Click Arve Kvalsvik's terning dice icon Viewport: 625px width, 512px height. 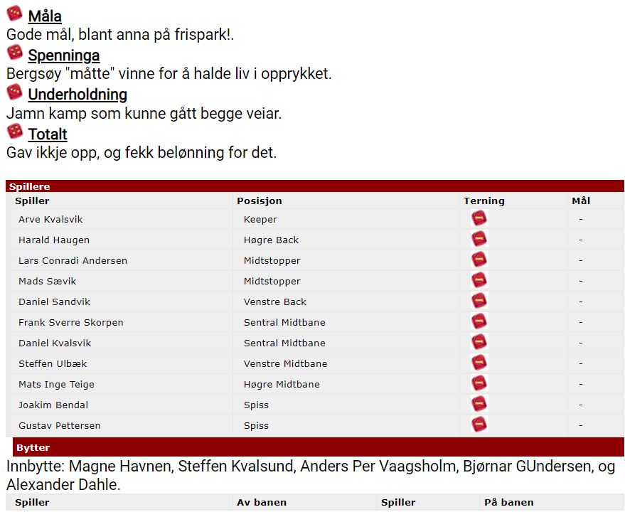click(479, 218)
